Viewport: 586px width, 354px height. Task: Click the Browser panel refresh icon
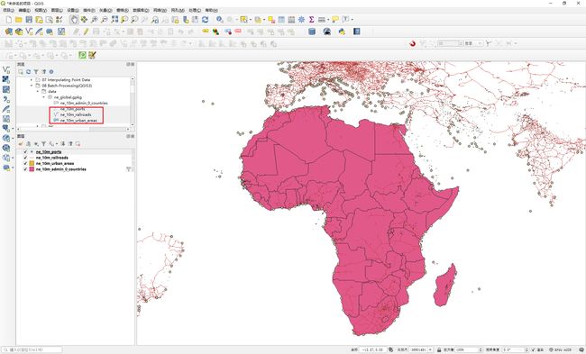point(28,71)
